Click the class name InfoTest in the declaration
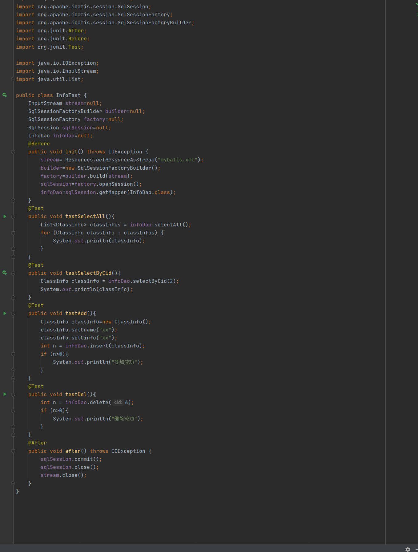The width and height of the screenshot is (418, 552). (x=68, y=95)
